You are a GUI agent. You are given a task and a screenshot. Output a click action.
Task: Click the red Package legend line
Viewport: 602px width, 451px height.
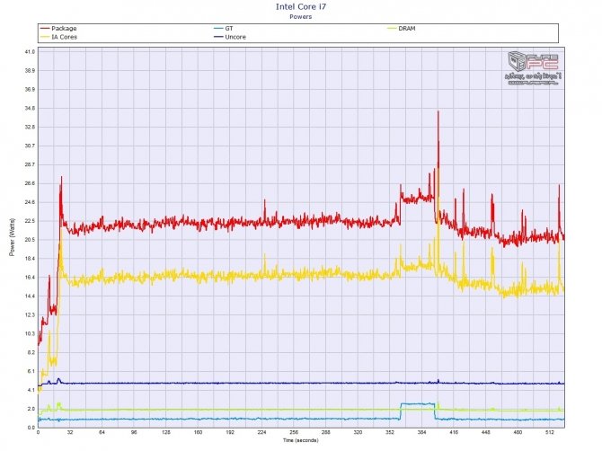[45, 29]
